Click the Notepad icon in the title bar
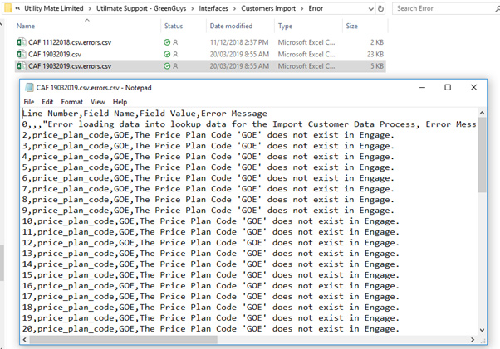500x349 pixels. [29, 88]
